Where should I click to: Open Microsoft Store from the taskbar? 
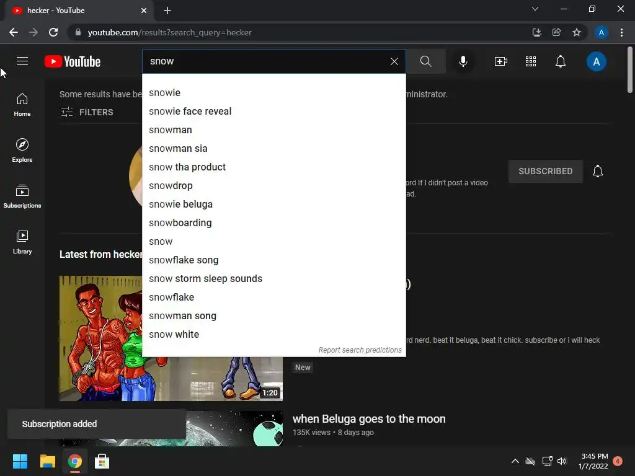point(102,461)
